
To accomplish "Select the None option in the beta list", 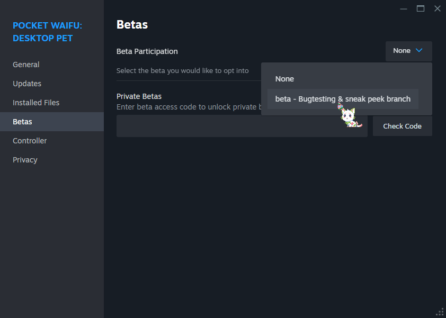I will pos(284,79).
